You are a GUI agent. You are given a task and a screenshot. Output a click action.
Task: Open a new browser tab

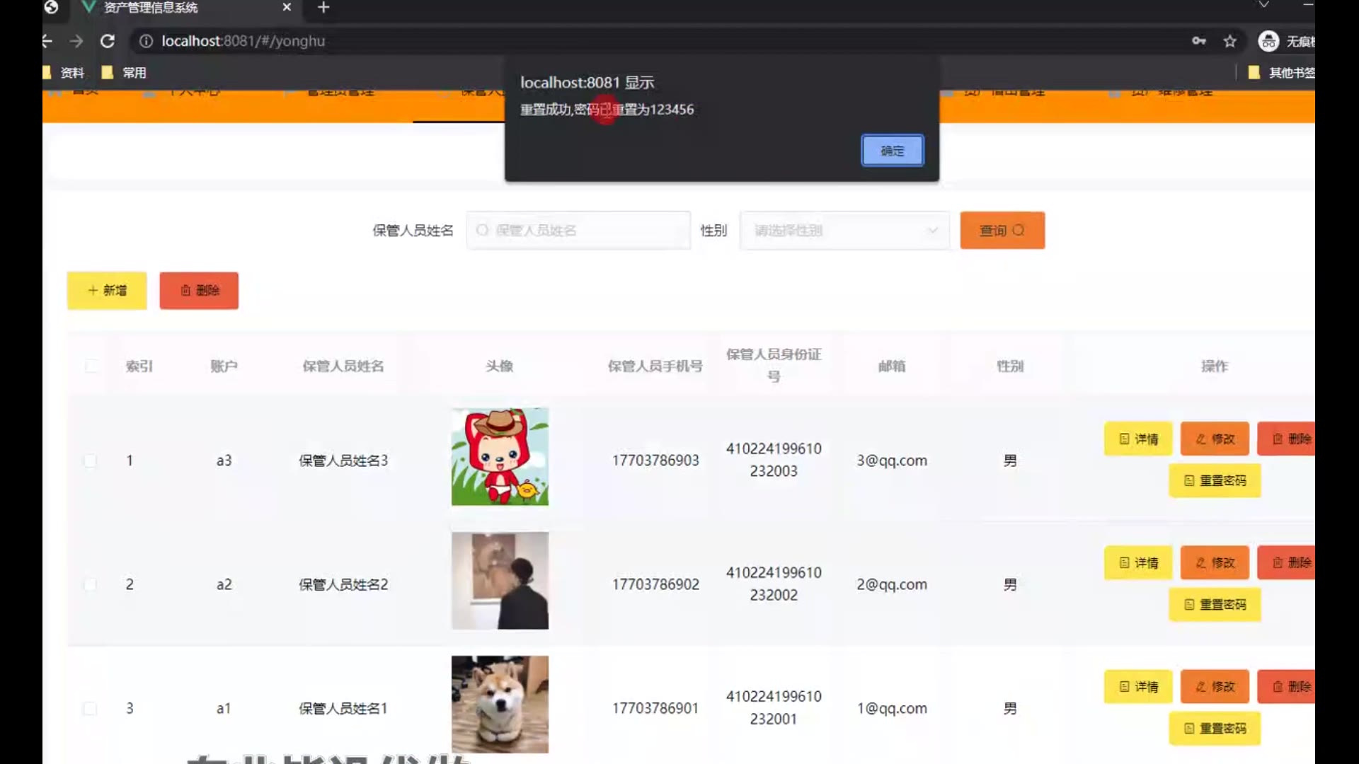(x=323, y=7)
